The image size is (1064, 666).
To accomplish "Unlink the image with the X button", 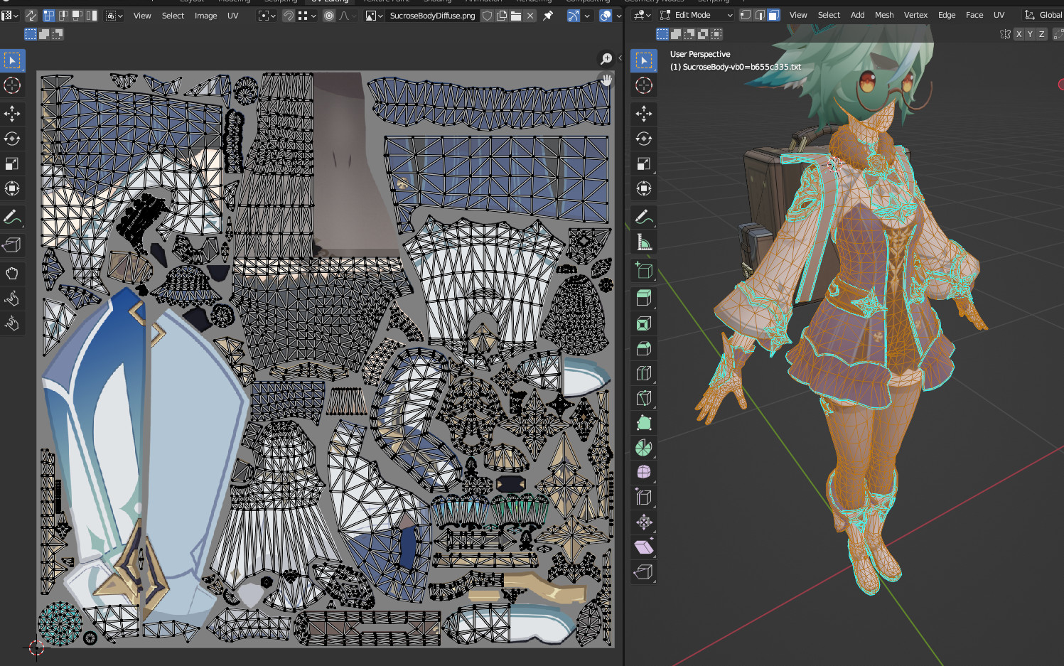I will tap(530, 15).
